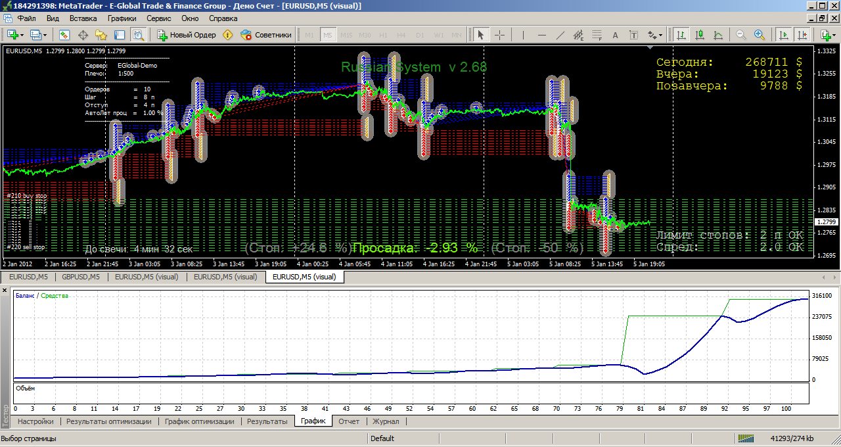Expand the profiles dropdown arrow
This screenshot has width=841, height=447.
tap(45, 35)
